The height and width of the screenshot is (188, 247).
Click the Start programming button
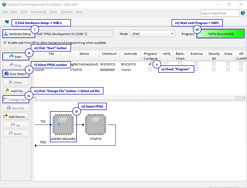tap(16, 57)
